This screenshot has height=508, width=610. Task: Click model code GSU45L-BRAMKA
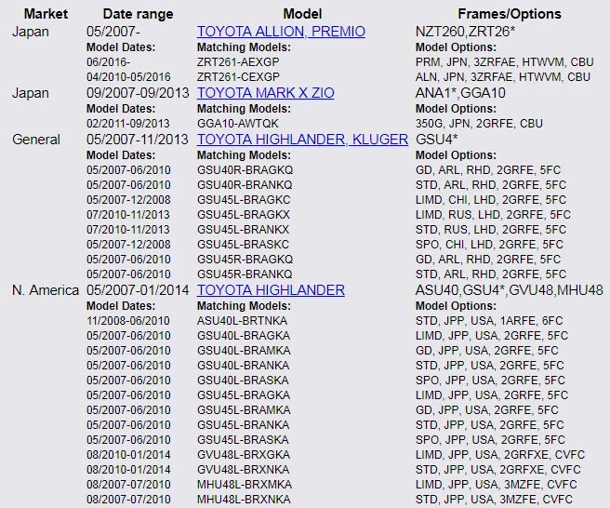(x=244, y=410)
